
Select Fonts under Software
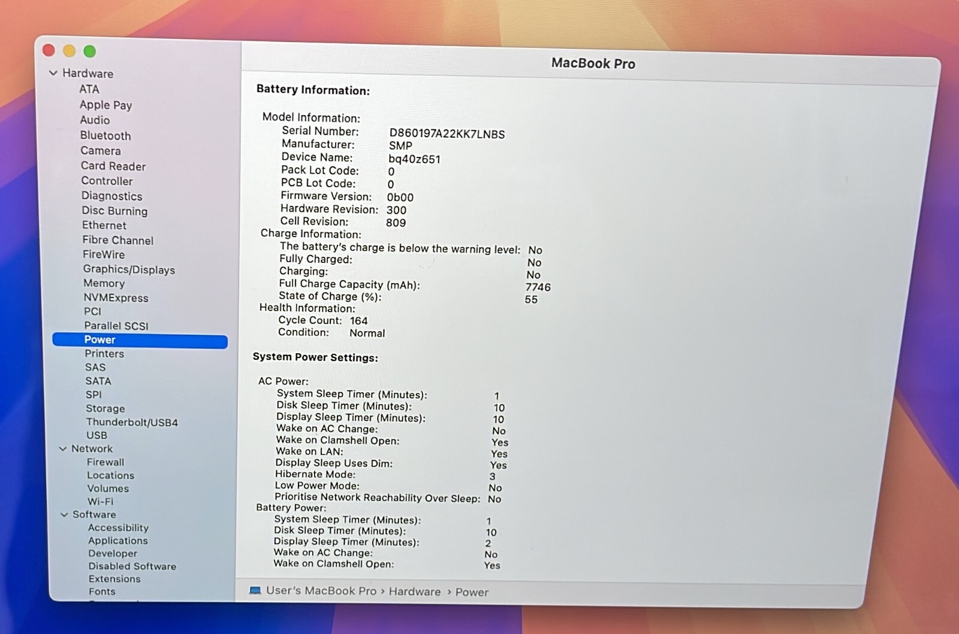tap(102, 591)
